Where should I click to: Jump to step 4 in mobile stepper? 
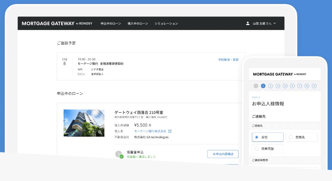277,86
